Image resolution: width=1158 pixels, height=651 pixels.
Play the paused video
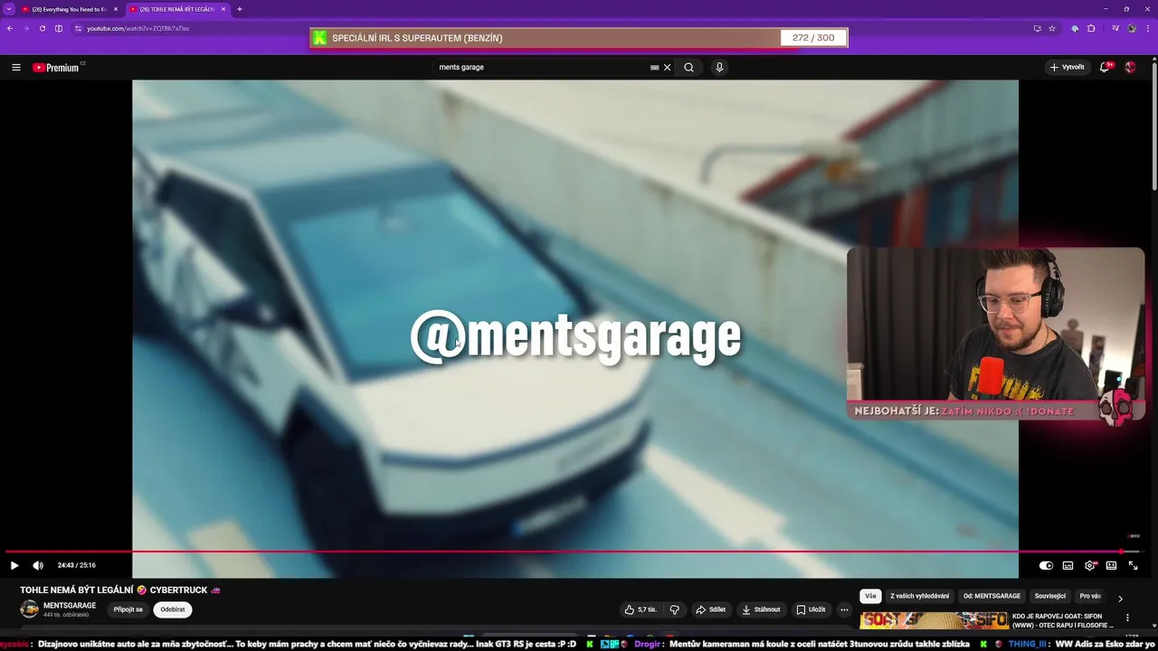click(14, 565)
